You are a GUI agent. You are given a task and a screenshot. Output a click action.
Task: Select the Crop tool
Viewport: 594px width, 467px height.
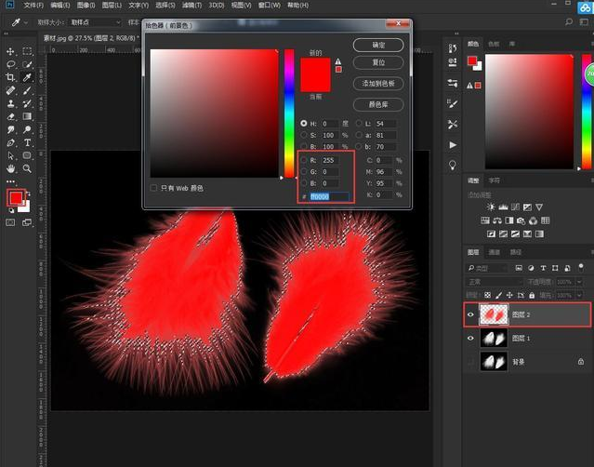coord(10,78)
